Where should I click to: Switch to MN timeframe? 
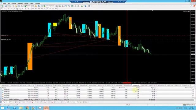pyautogui.click(x=56, y=9)
